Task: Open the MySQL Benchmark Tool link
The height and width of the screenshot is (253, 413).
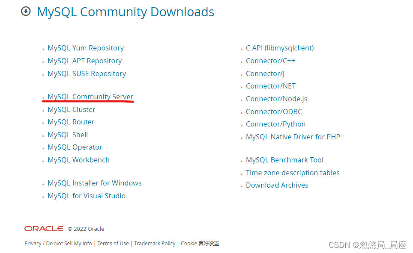Action: (284, 160)
